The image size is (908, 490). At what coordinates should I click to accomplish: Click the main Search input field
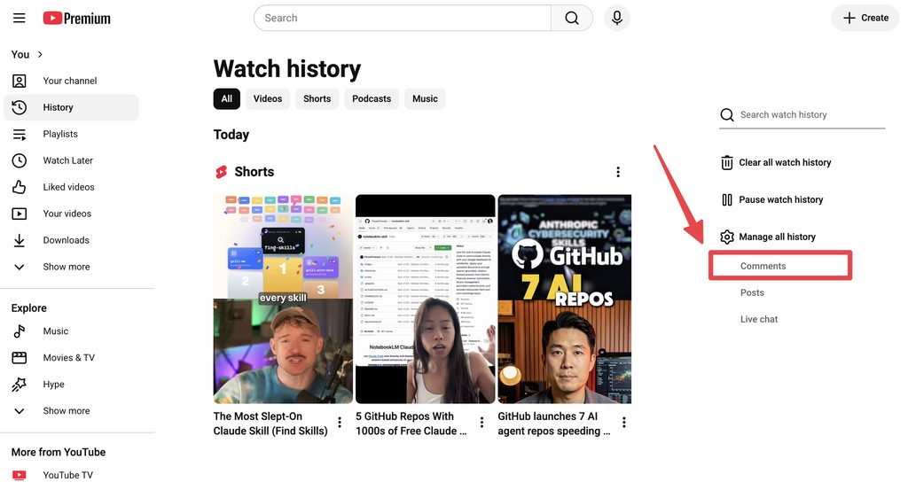pos(403,18)
